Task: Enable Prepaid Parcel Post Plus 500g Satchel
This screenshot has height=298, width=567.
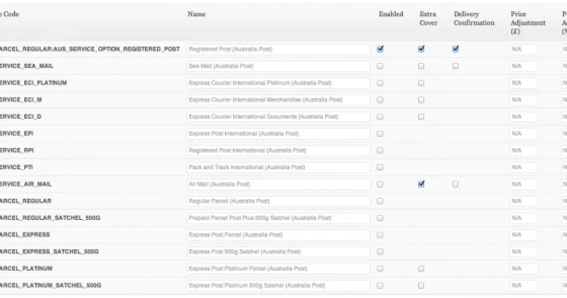Action: [x=380, y=218]
